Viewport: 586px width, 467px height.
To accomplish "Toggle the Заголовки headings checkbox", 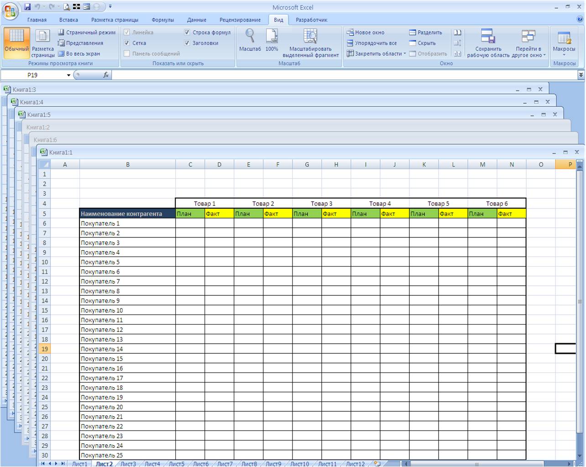I will 187,43.
